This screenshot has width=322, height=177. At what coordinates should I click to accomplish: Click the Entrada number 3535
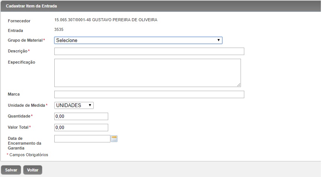pos(59,29)
